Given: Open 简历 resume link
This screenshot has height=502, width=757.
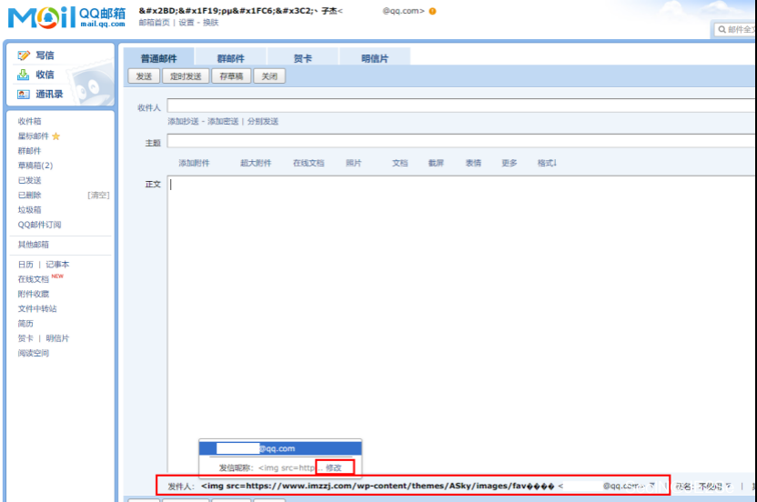Looking at the screenshot, I should coord(25,324).
